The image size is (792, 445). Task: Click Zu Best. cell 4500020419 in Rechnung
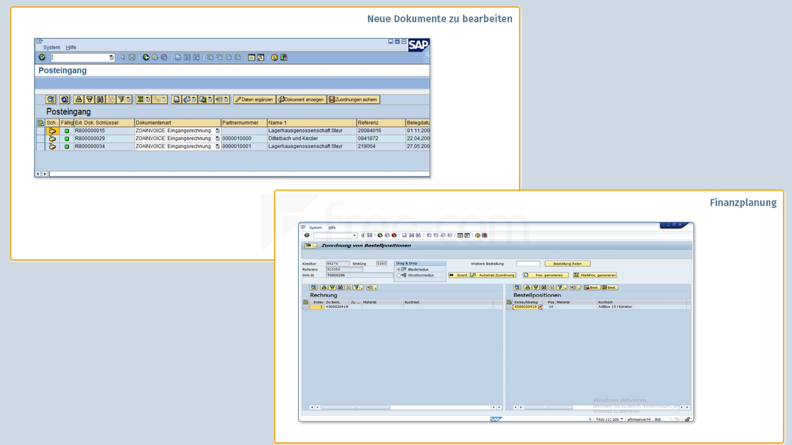tap(337, 307)
